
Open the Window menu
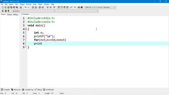tap(46, 4)
